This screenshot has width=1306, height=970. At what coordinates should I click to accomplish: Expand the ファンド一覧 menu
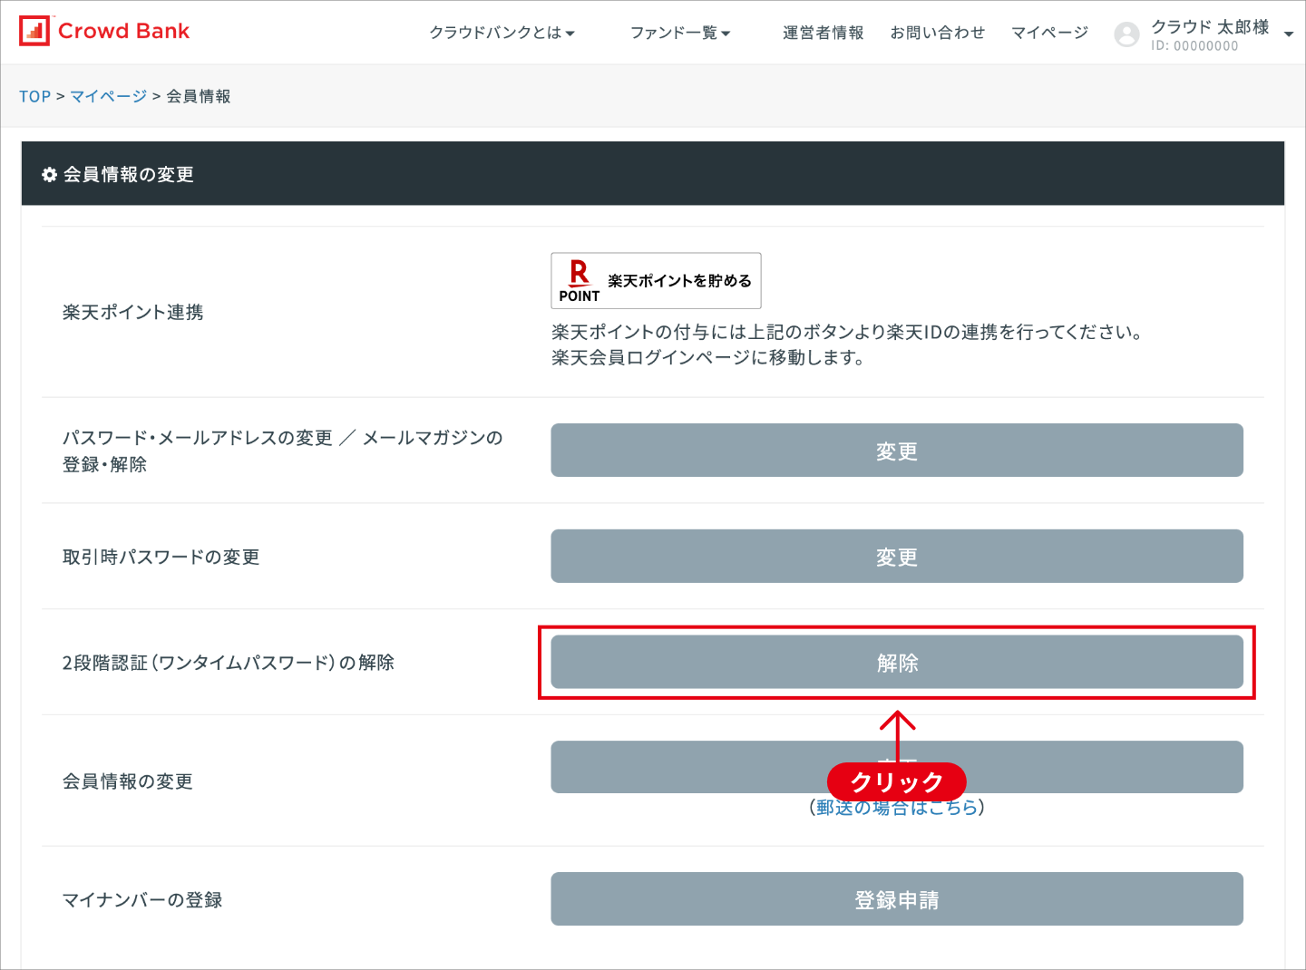(681, 31)
